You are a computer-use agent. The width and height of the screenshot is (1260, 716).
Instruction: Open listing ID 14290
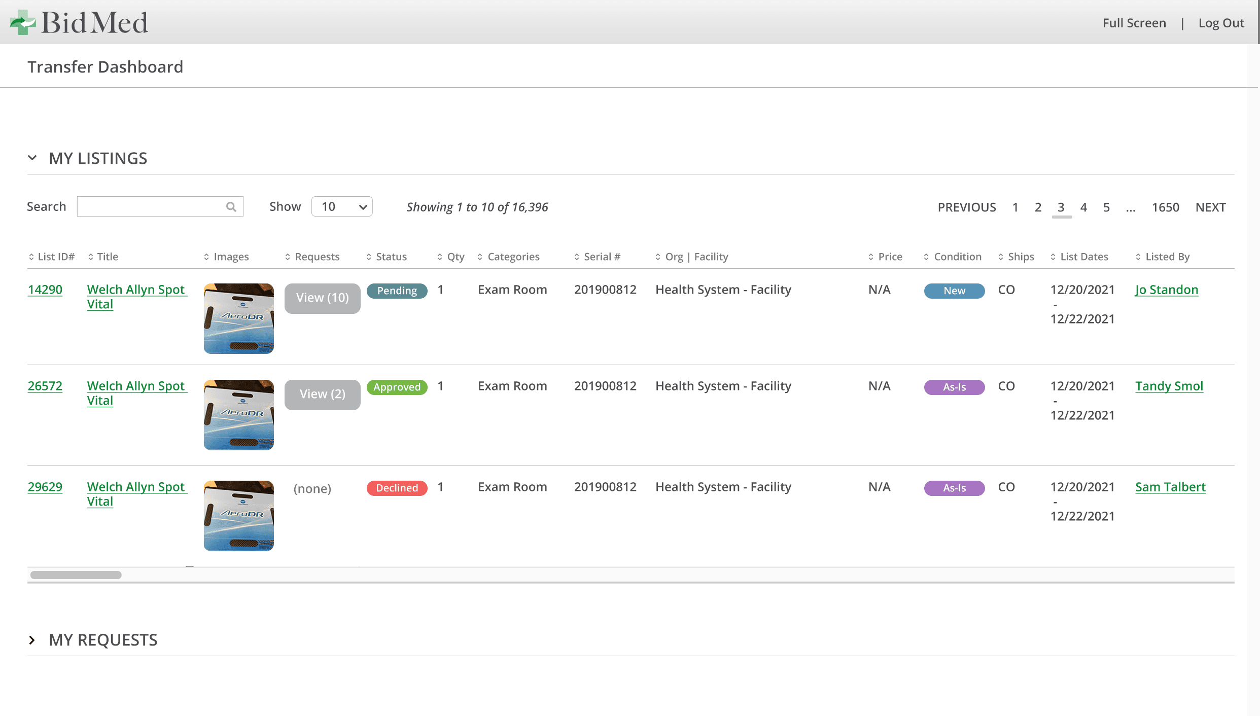click(45, 290)
